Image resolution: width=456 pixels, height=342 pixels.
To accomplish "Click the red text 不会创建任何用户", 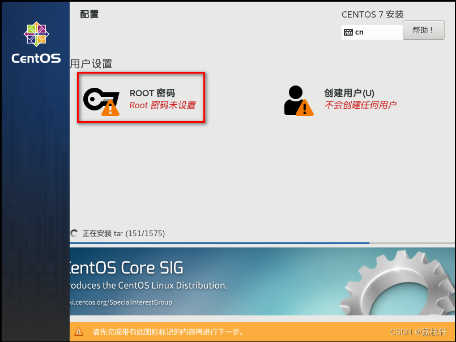I will [360, 105].
